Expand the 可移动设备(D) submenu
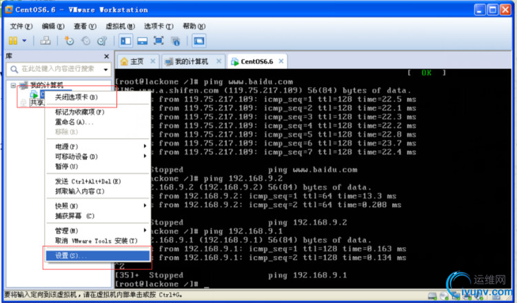Image resolution: width=517 pixels, height=303 pixels. click(98, 157)
